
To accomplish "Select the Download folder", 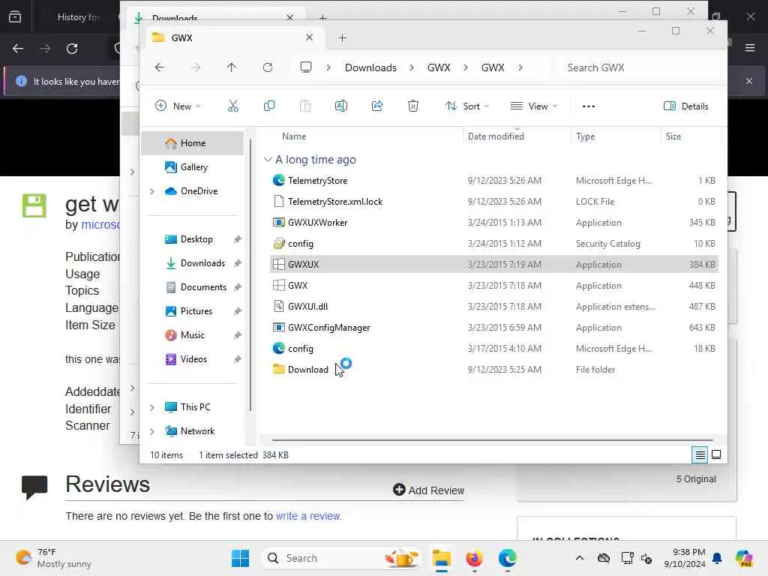I will [493, 370].
